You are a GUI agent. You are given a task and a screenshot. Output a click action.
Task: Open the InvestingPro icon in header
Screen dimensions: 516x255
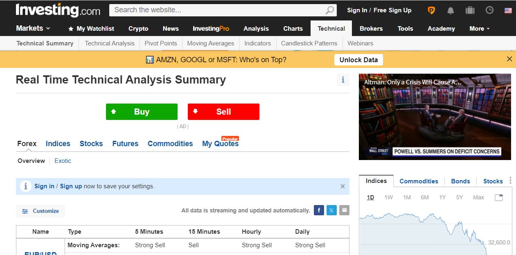pyautogui.click(x=431, y=10)
